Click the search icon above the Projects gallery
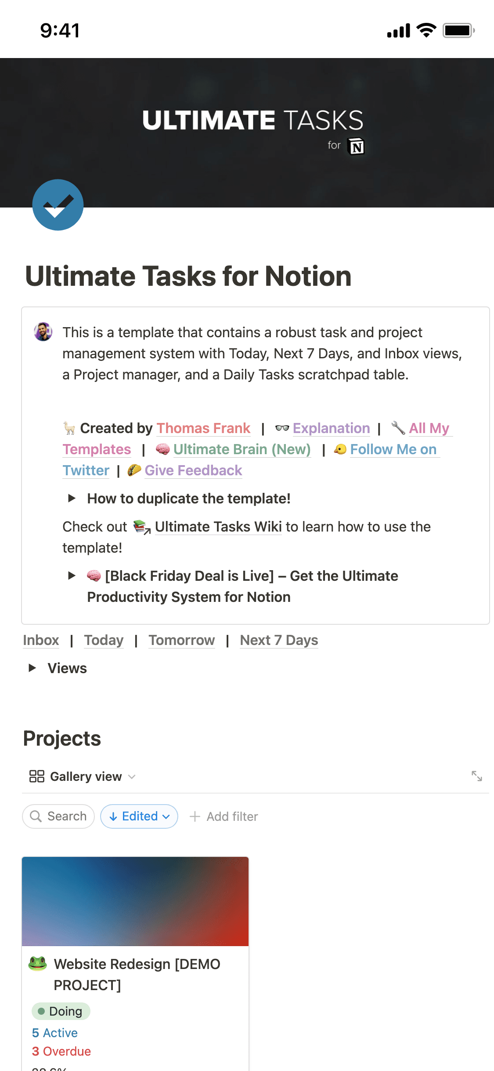This screenshot has height=1071, width=494. [x=36, y=816]
